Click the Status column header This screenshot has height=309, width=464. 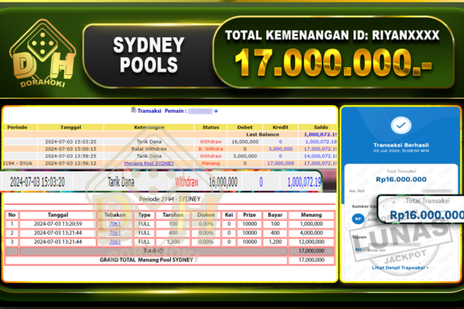pos(210,127)
